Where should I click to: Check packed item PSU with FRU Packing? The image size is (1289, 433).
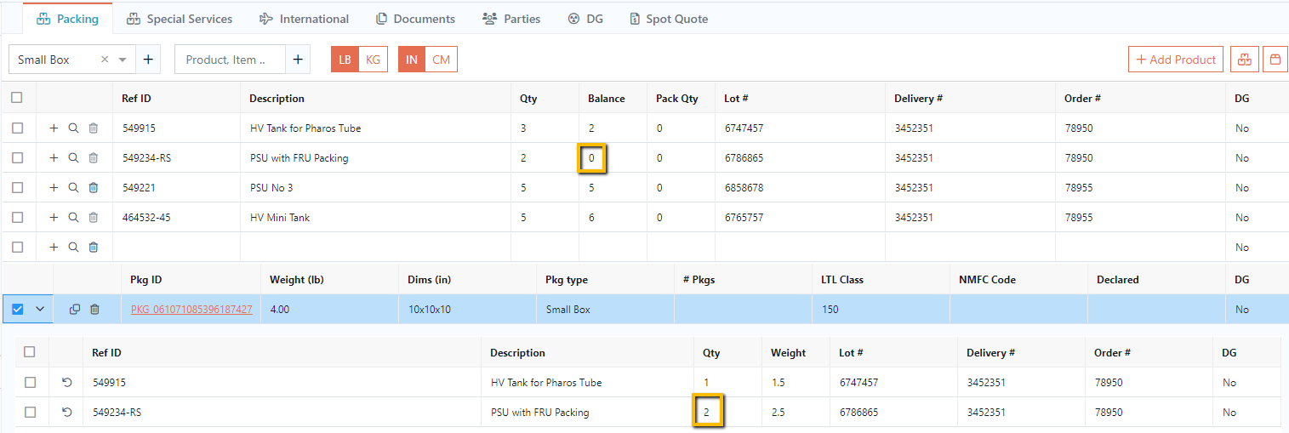pos(30,412)
